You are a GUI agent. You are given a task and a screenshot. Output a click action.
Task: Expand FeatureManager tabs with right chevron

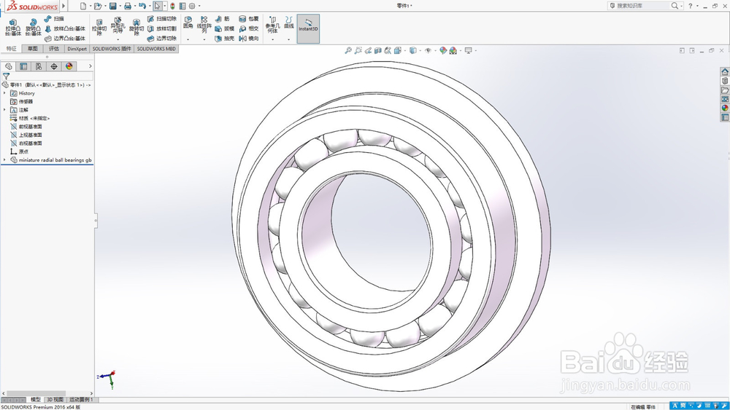[91, 66]
